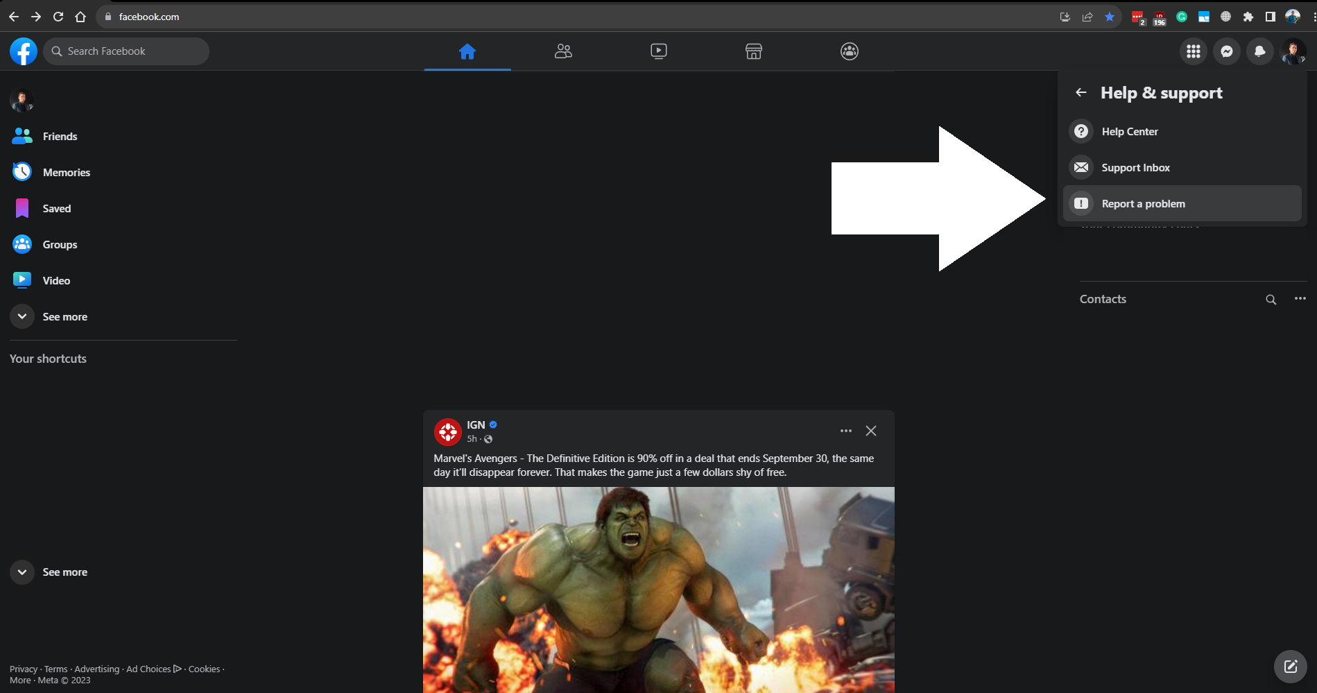The width and height of the screenshot is (1317, 693).
Task: Open the Ad Choices footer link
Action: (154, 669)
